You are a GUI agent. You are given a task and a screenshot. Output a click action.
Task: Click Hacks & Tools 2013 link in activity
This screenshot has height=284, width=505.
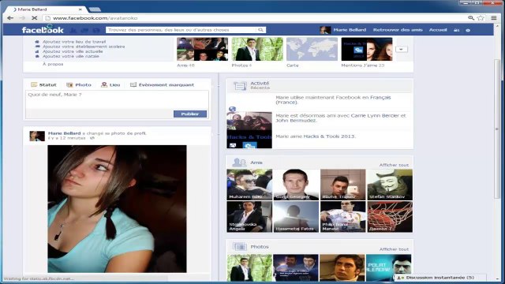329,136
